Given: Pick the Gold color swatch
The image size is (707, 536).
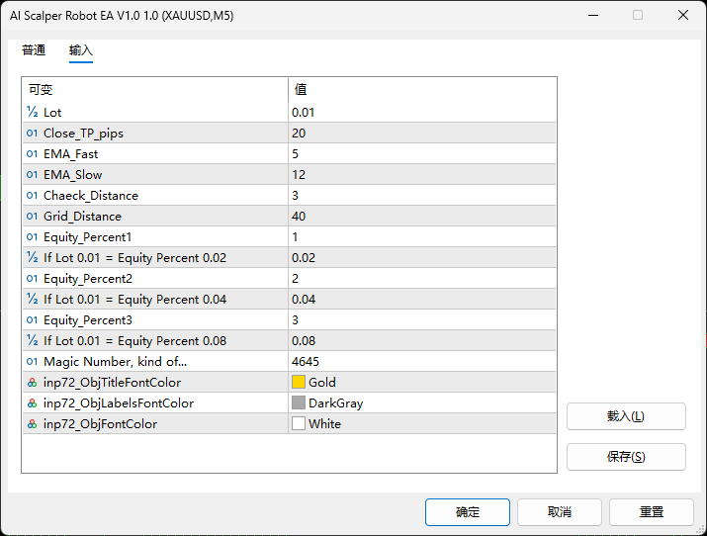Looking at the screenshot, I should point(299,383).
